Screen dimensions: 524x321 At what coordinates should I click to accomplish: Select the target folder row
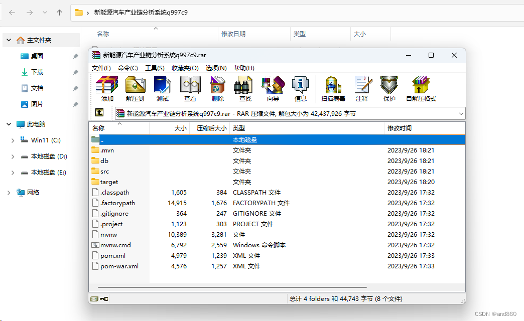tap(277, 182)
